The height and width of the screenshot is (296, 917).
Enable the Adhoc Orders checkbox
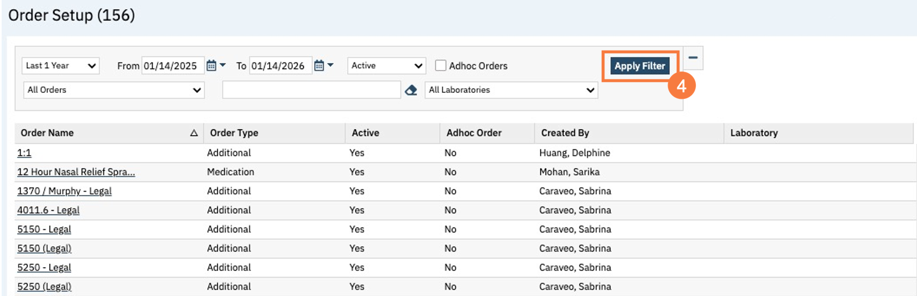(441, 66)
